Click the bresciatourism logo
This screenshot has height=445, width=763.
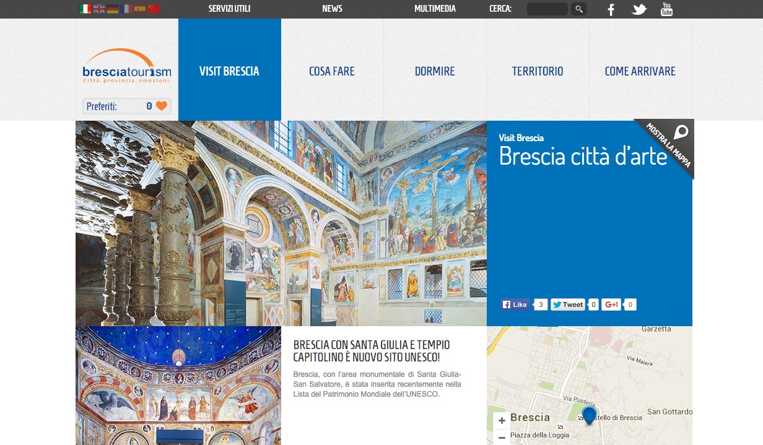click(x=127, y=66)
